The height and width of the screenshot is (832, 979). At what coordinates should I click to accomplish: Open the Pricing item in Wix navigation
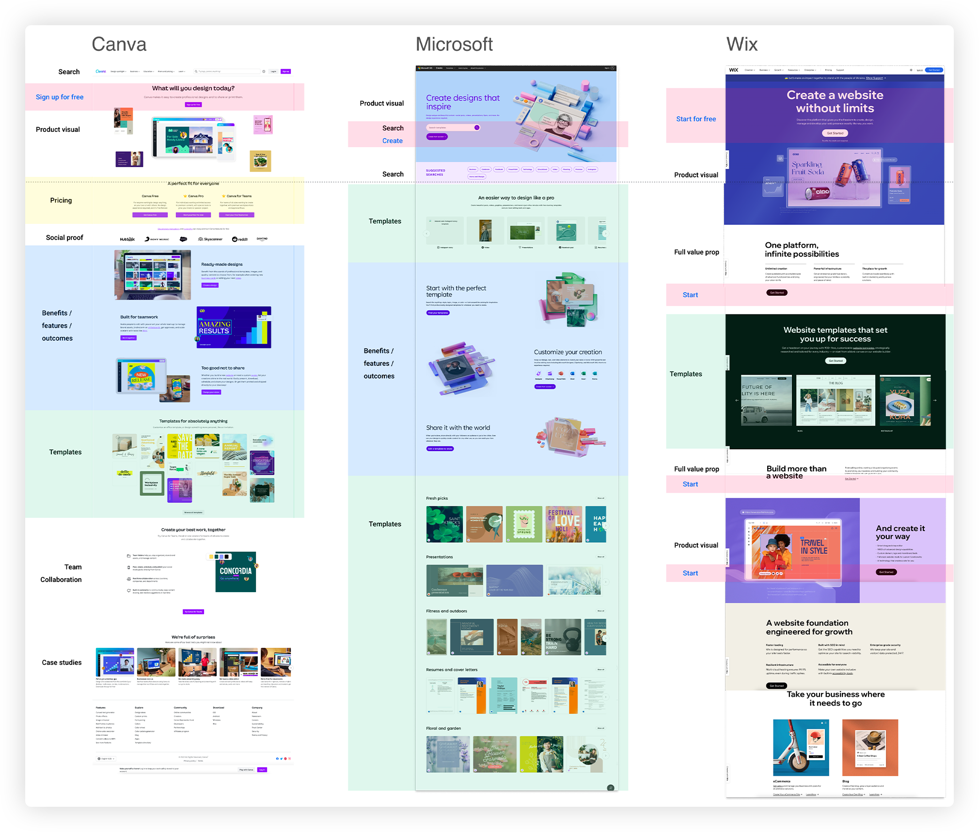(828, 70)
